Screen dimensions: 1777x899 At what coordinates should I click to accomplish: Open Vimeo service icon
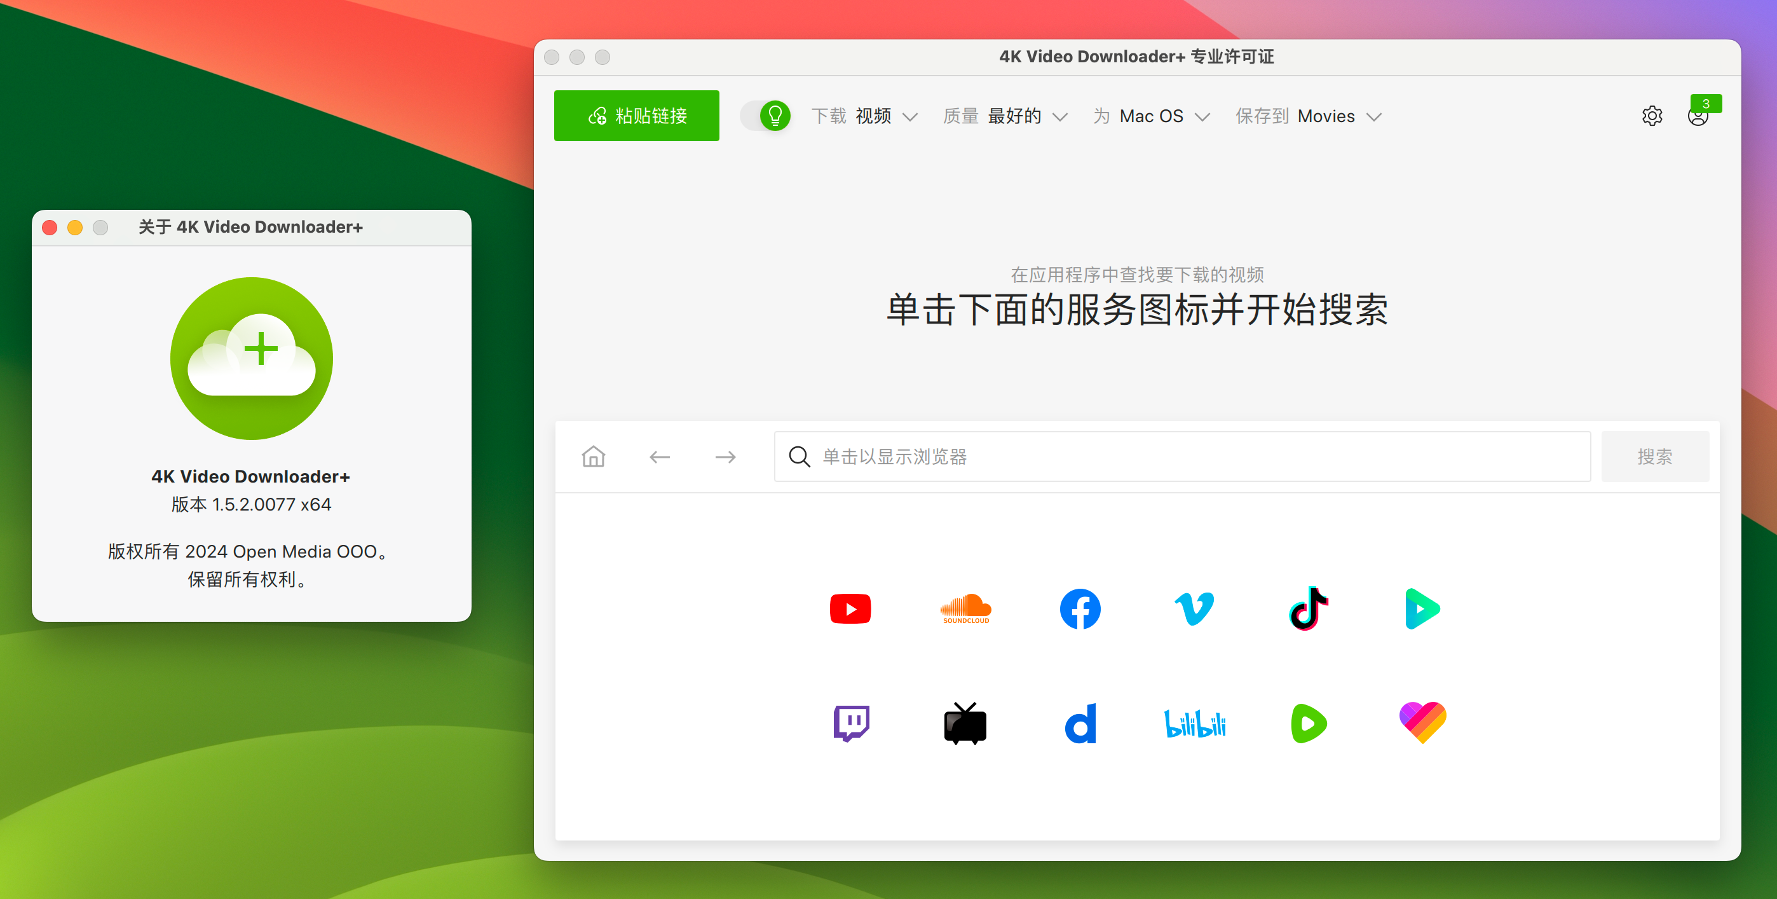click(x=1194, y=608)
